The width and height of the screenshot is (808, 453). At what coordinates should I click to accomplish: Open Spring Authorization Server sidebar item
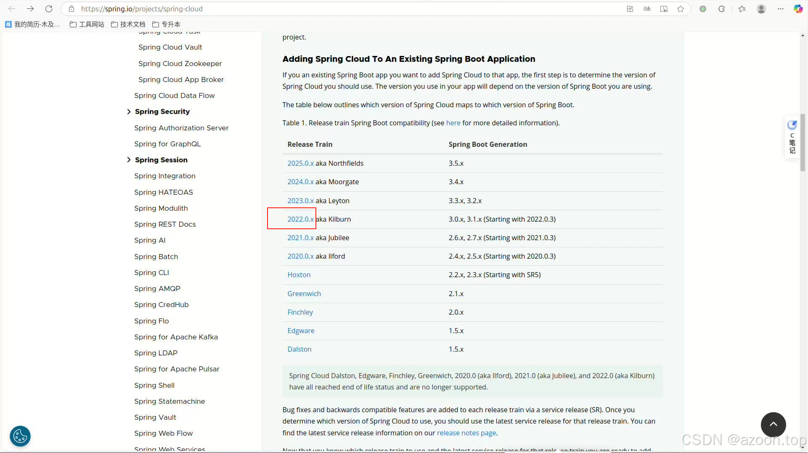point(181,128)
